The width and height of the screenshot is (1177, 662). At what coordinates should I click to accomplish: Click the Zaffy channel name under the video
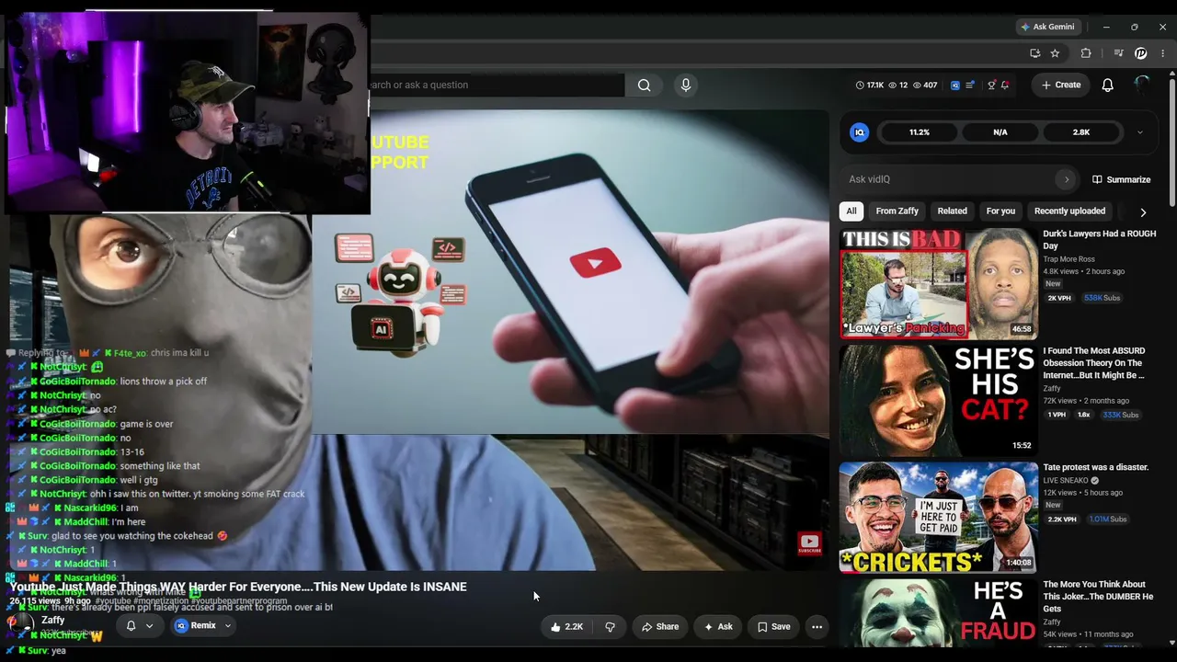point(53,620)
